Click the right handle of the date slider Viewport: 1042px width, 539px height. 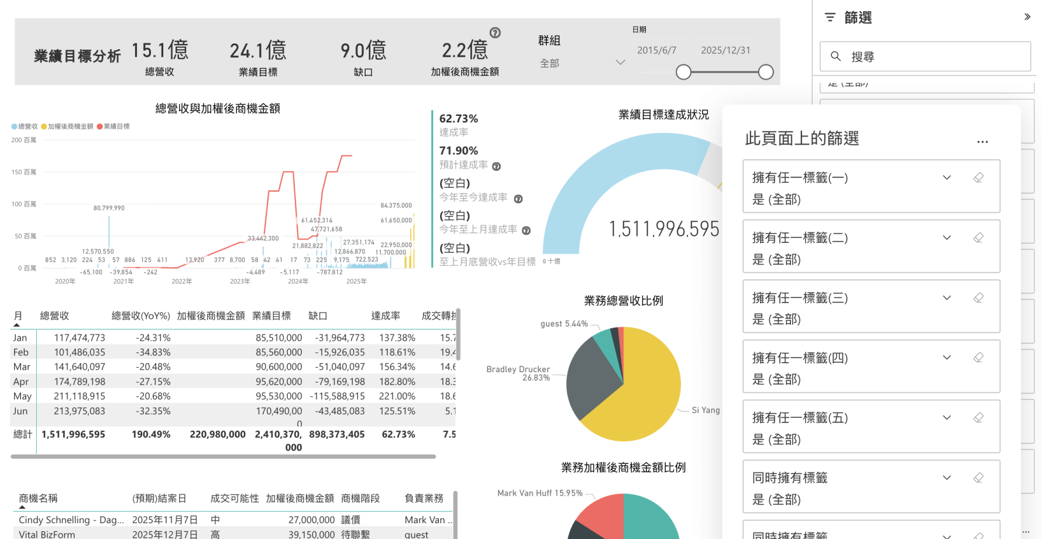click(766, 71)
